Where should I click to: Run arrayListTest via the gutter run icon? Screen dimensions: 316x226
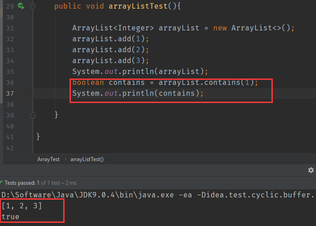click(21, 6)
